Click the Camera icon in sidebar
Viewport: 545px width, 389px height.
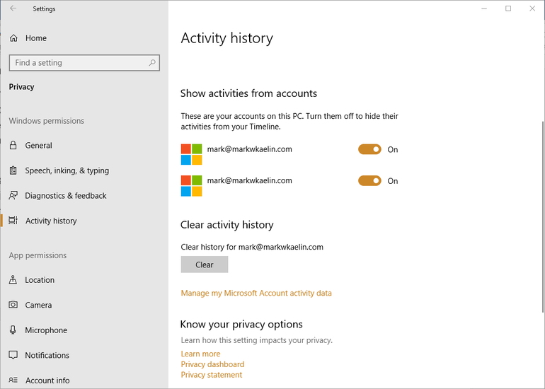pyautogui.click(x=13, y=305)
